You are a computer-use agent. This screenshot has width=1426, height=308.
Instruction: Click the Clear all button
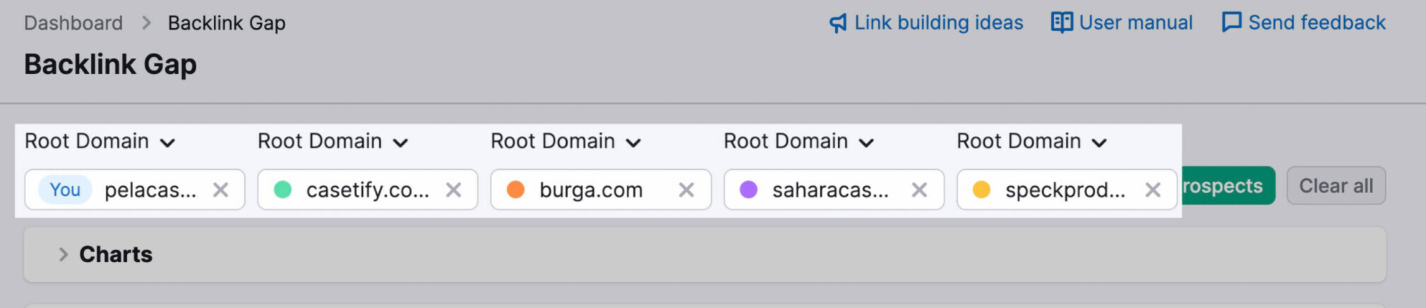(x=1336, y=186)
